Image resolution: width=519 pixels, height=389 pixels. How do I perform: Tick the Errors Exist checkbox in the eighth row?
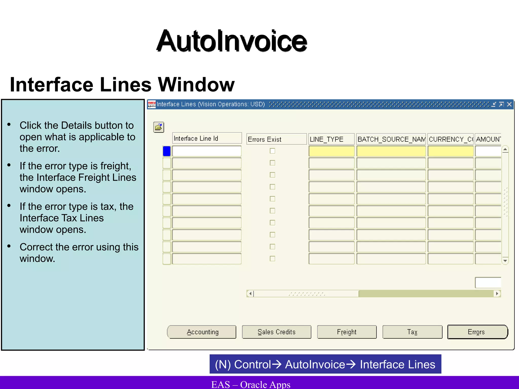tap(272, 235)
